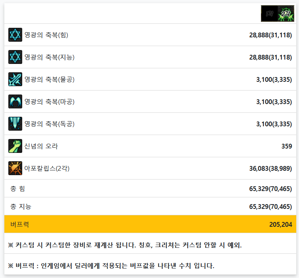Select the 영광의 축복(마공) wings icon
Viewport: 299px width, 278px height.
[x=15, y=101]
